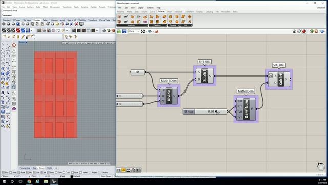Enable the Vertex osnap checkbox
328x185 pixels.
tap(80, 173)
